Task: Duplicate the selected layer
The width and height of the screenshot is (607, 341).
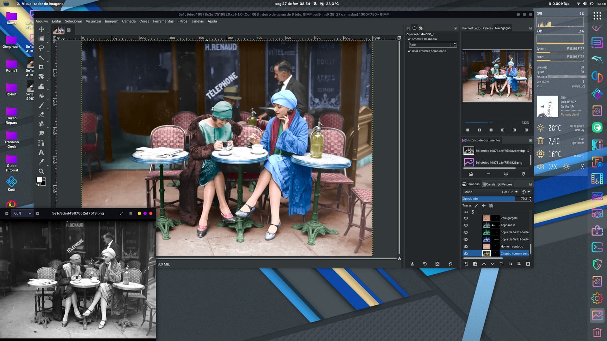Action: [501, 264]
